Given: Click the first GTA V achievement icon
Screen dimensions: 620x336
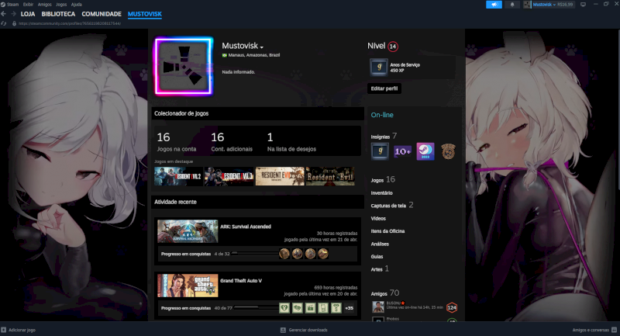Looking at the screenshot, I should [284, 308].
